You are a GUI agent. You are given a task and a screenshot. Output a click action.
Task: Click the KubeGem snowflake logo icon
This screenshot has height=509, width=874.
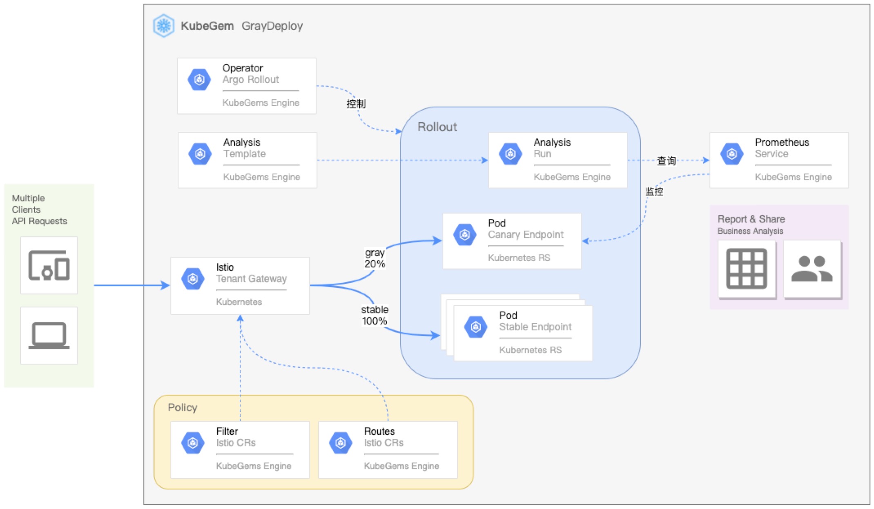(x=164, y=26)
